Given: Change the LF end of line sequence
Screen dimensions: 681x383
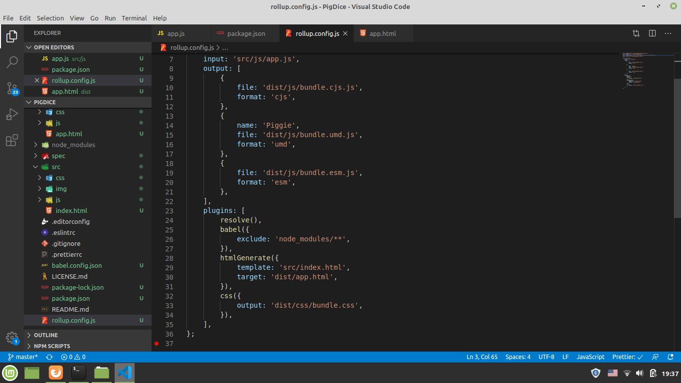Looking at the screenshot, I should tap(565, 357).
